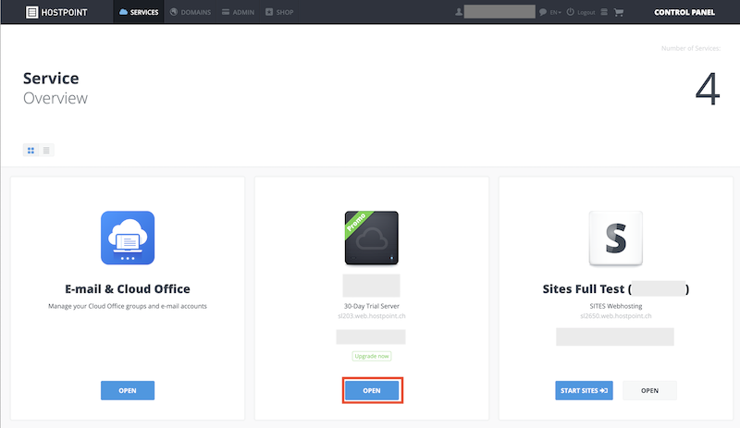Click the Sites Full Test title

(616, 288)
